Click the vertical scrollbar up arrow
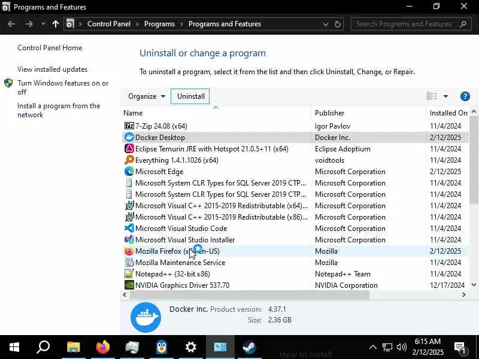Image resolution: width=479 pixels, height=359 pixels. pyautogui.click(x=474, y=112)
